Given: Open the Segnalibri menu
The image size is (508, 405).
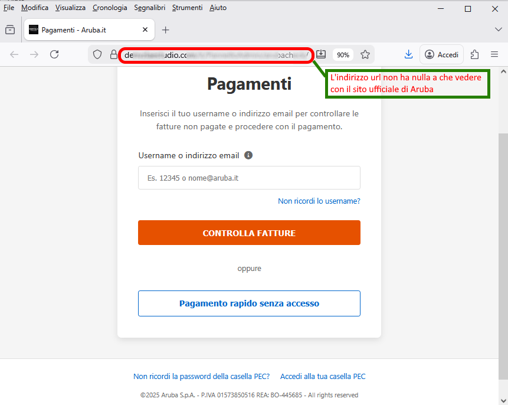Looking at the screenshot, I should coord(149,8).
